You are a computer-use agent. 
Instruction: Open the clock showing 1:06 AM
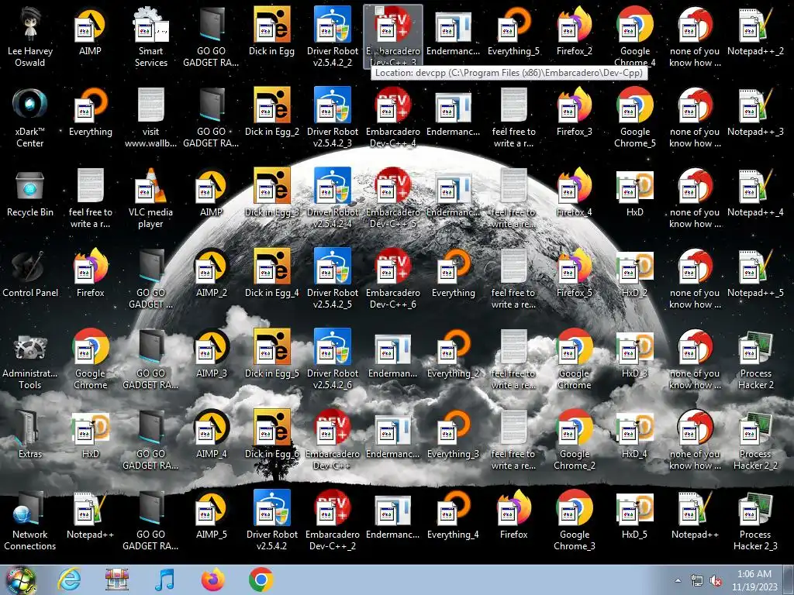click(x=754, y=580)
